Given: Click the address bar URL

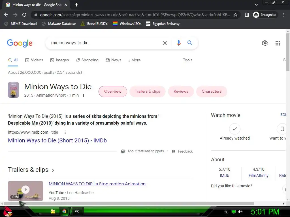Looking at the screenshot, I should pyautogui.click(x=135, y=15).
